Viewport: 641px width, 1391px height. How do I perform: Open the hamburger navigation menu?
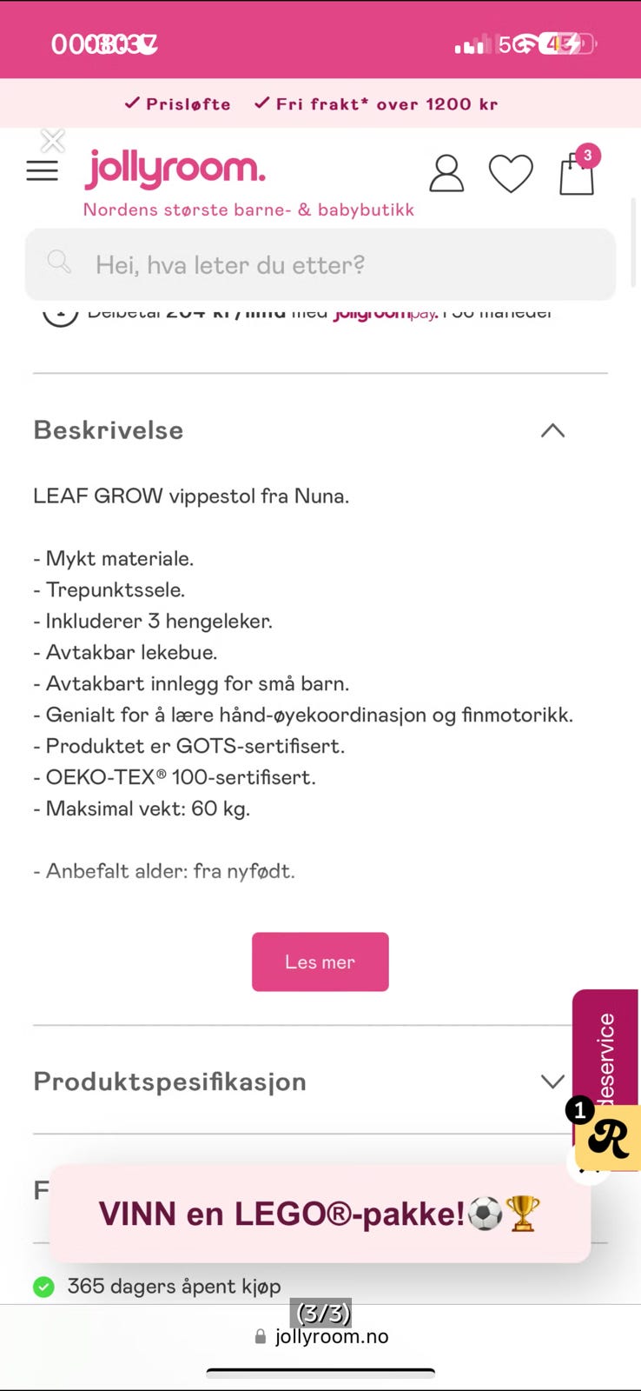pos(42,170)
